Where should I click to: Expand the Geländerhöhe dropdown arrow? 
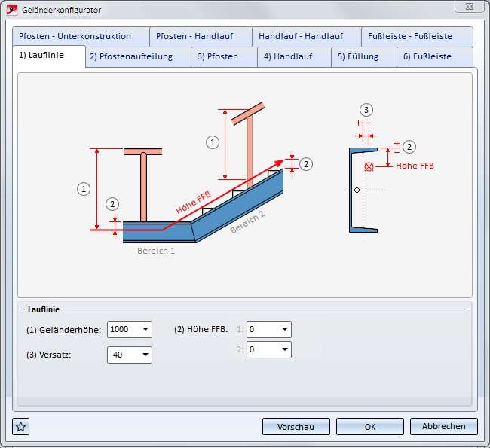145,329
